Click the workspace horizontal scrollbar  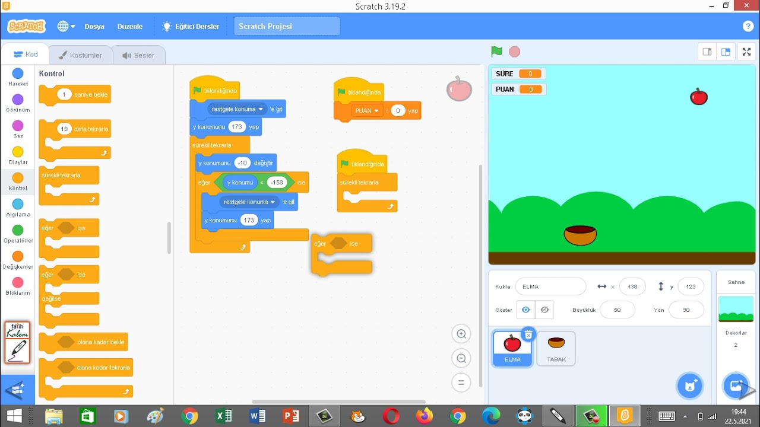click(338, 402)
